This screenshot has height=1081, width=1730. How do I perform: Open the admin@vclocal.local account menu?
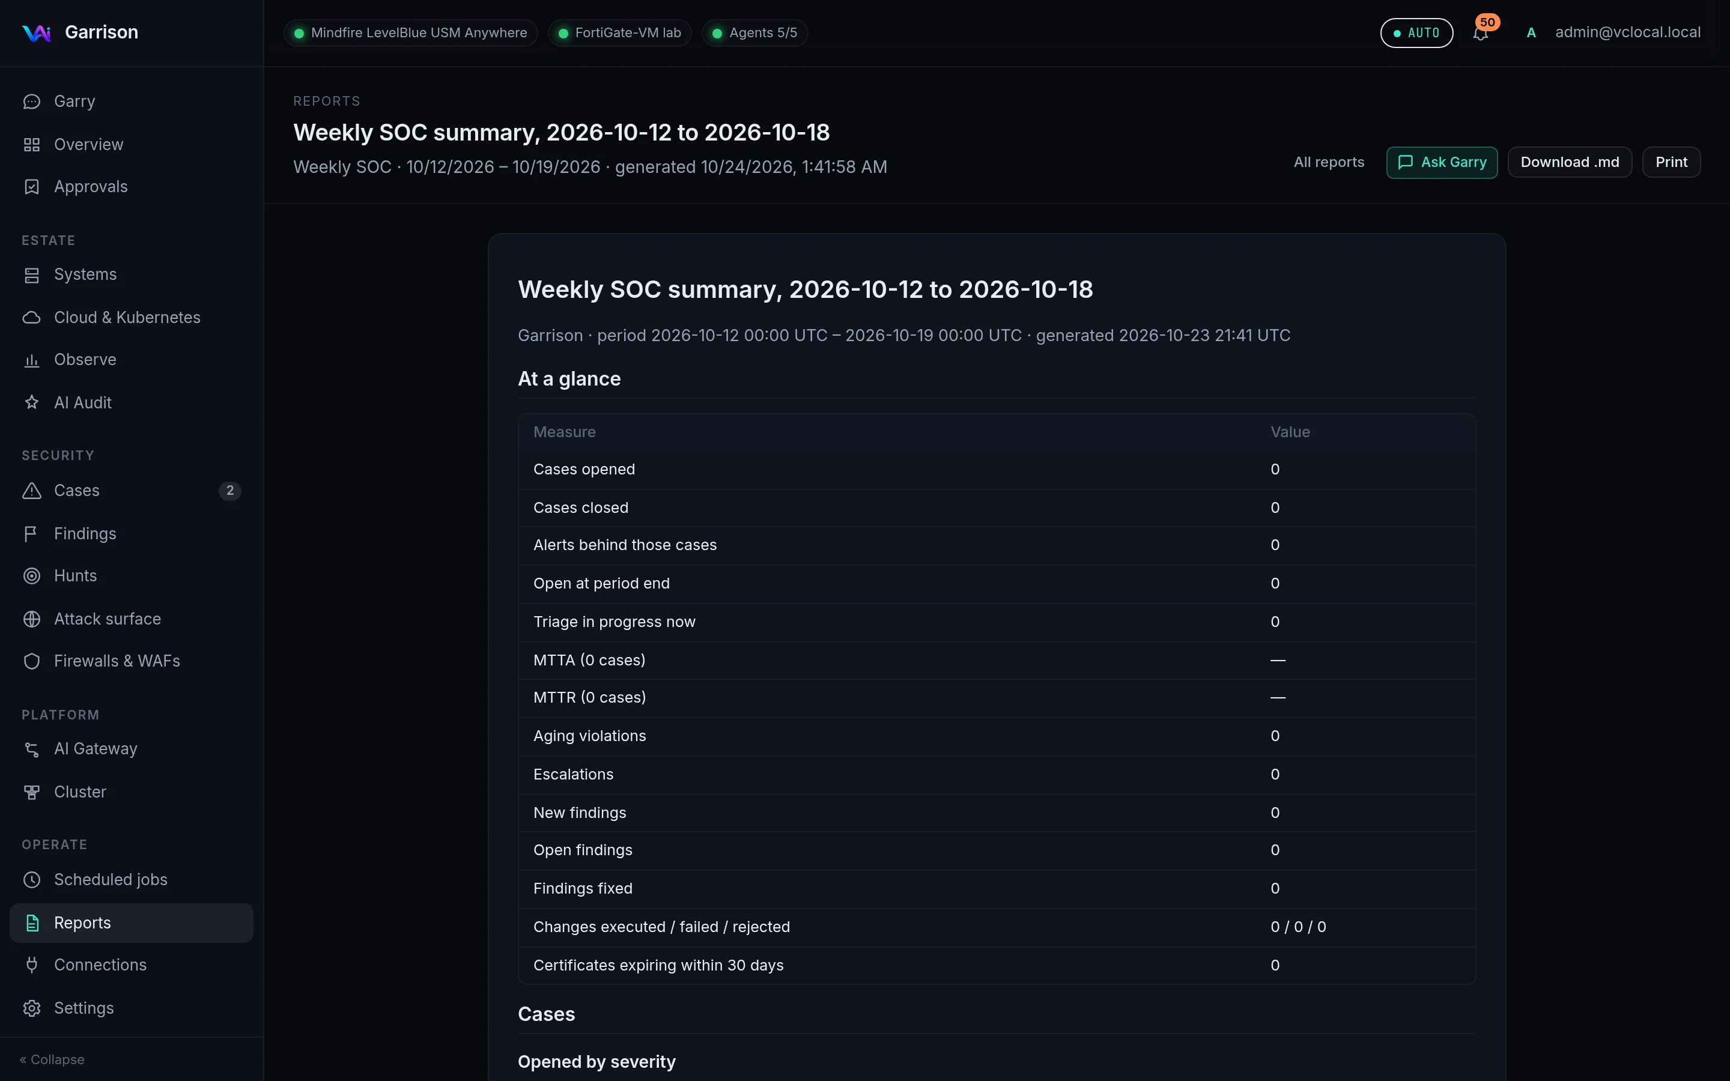point(1628,32)
